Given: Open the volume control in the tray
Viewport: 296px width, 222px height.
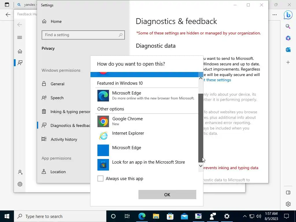Looking at the screenshot, I should pos(259,216).
